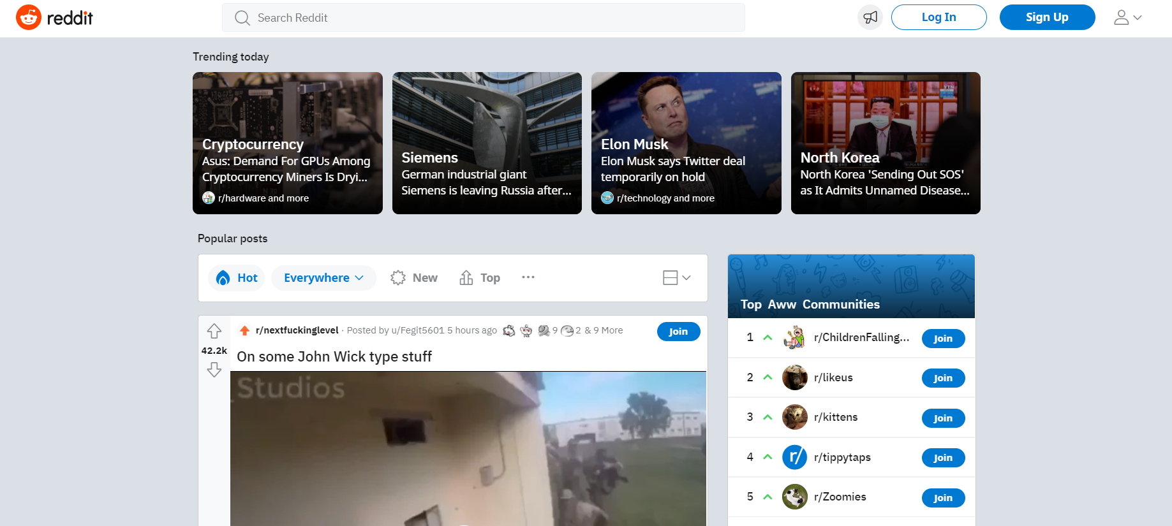The height and width of the screenshot is (526, 1172).
Task: Upvote the John Wick post
Action: [x=214, y=331]
